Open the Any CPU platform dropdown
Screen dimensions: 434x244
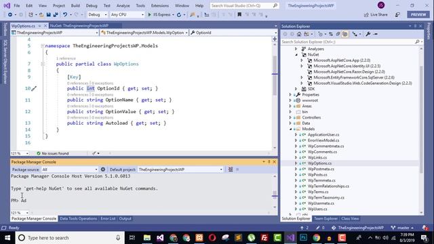127,15
